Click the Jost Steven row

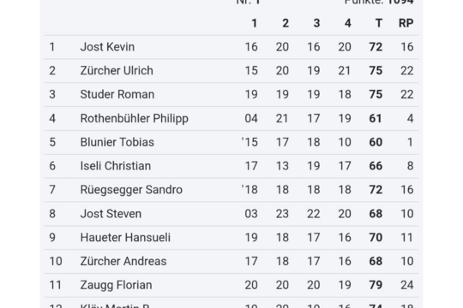(231, 214)
